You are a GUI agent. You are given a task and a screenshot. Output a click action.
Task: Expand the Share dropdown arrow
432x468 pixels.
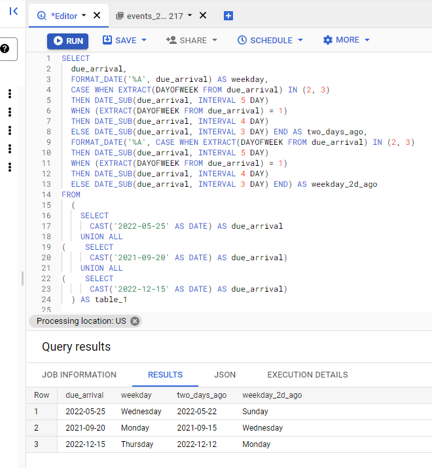pyautogui.click(x=215, y=40)
